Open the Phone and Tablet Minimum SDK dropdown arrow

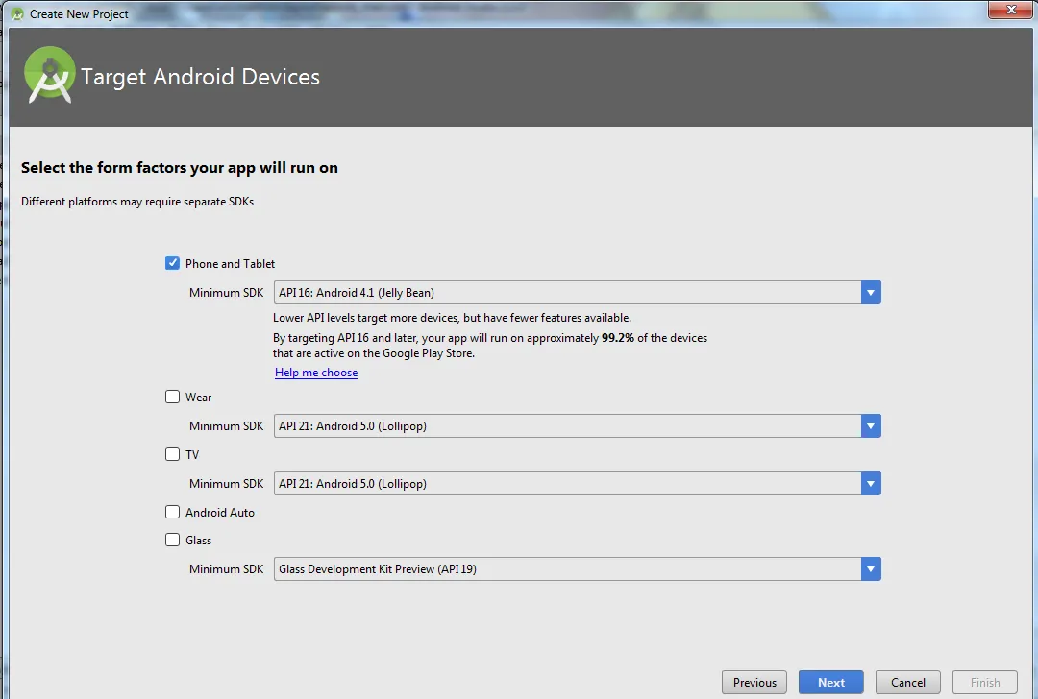871,292
